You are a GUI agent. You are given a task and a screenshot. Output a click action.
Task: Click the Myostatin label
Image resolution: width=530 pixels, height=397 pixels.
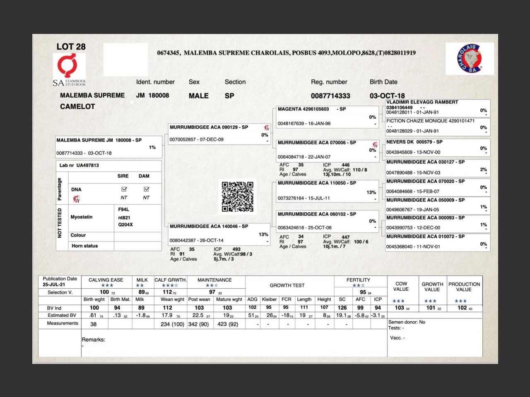pos(82,217)
